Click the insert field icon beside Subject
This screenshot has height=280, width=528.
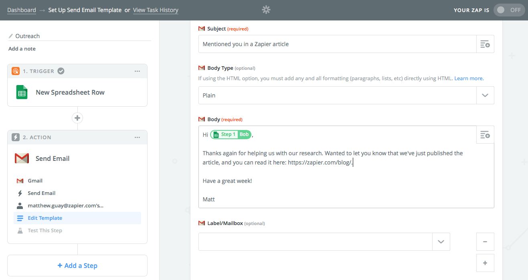click(485, 44)
